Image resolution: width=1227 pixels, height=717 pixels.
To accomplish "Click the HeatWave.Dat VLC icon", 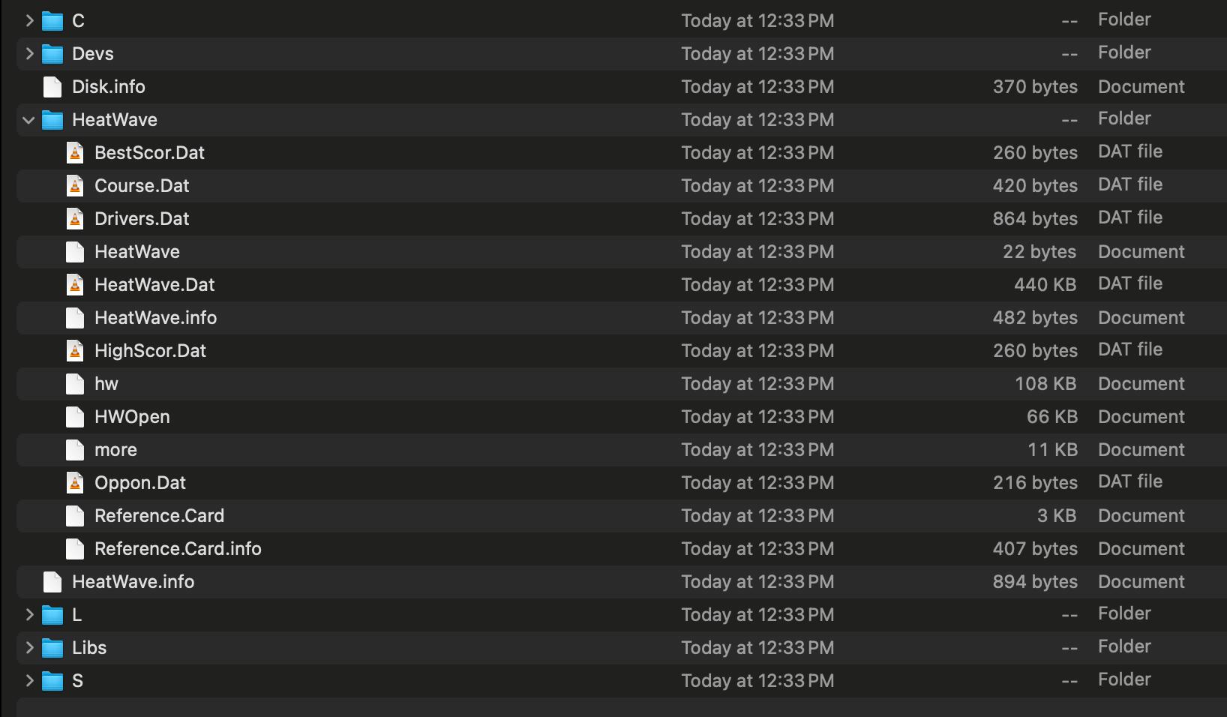I will [x=75, y=285].
